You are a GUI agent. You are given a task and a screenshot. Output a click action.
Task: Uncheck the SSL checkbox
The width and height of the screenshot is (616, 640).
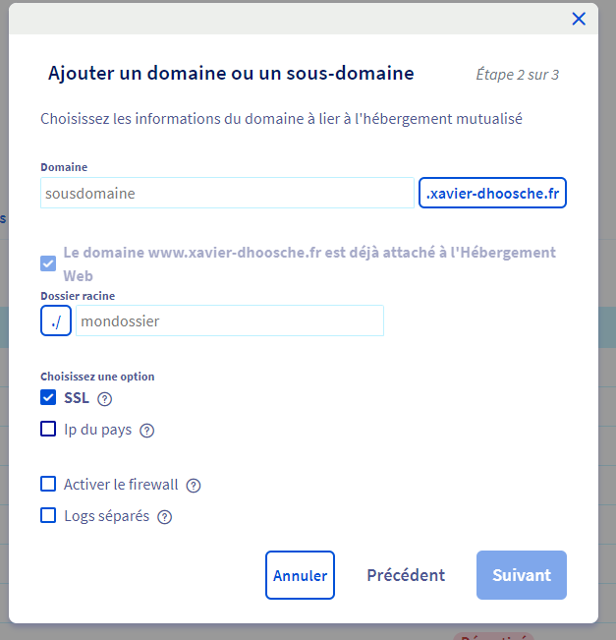(48, 398)
